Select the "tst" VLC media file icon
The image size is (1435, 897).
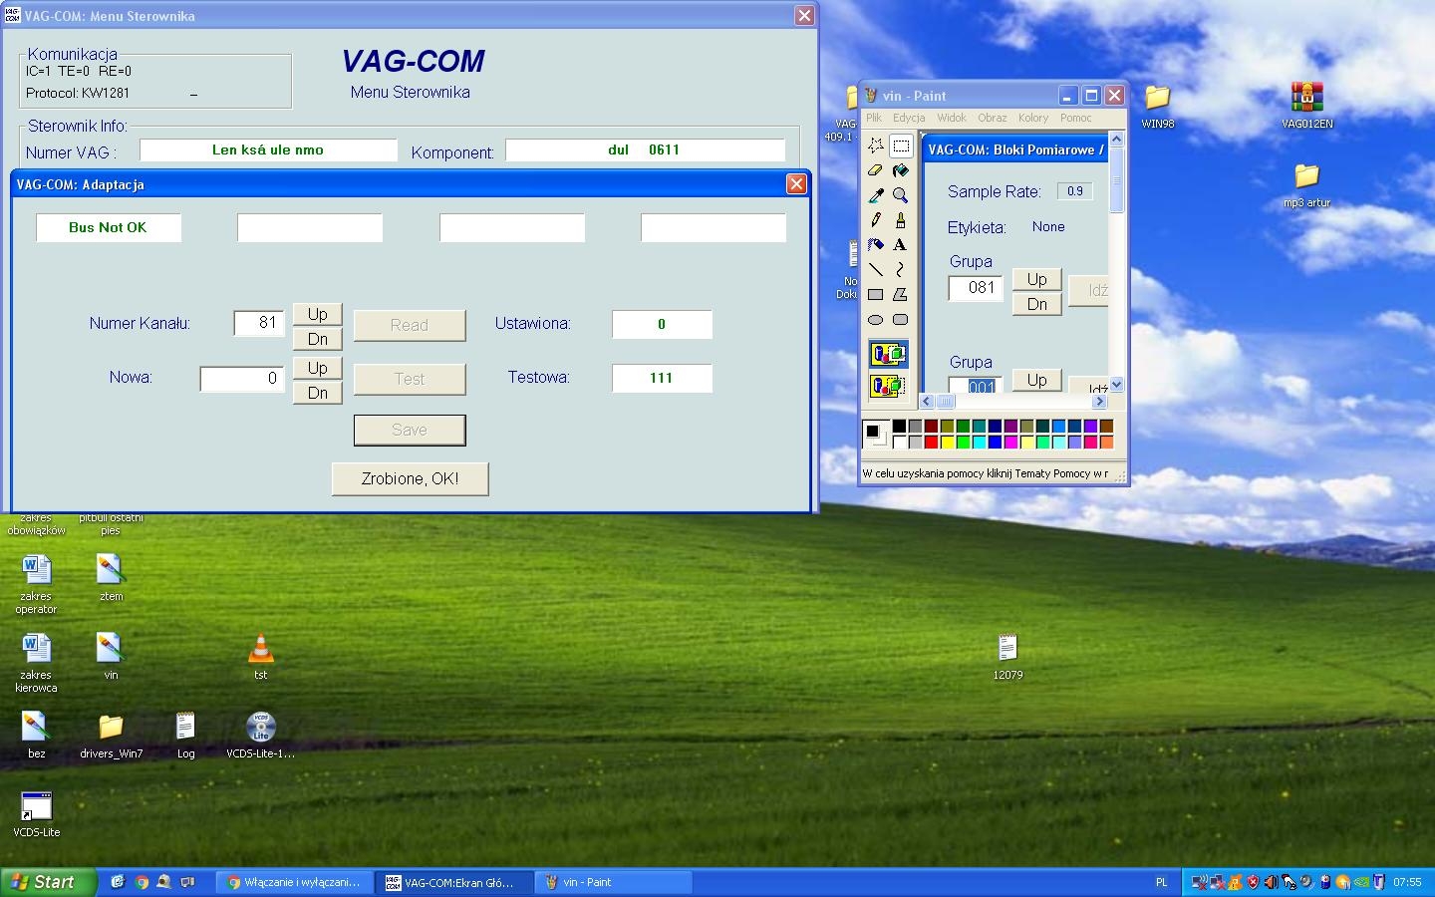pos(260,657)
